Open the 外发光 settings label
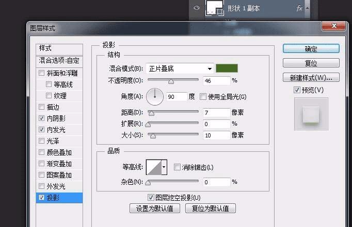Image resolution: width=352 pixels, height=227 pixels. pos(56,186)
